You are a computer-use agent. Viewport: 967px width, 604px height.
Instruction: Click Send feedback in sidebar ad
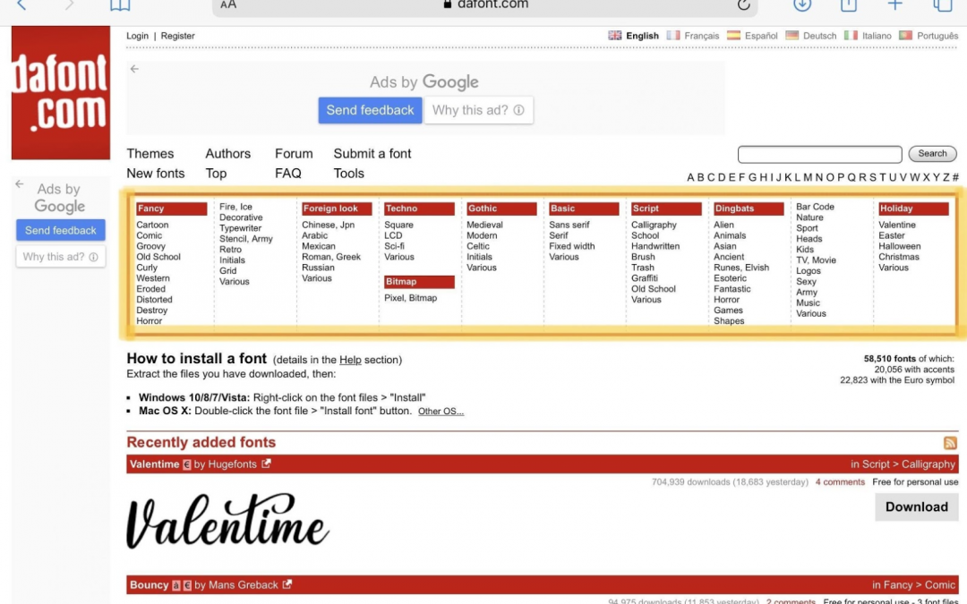(61, 230)
